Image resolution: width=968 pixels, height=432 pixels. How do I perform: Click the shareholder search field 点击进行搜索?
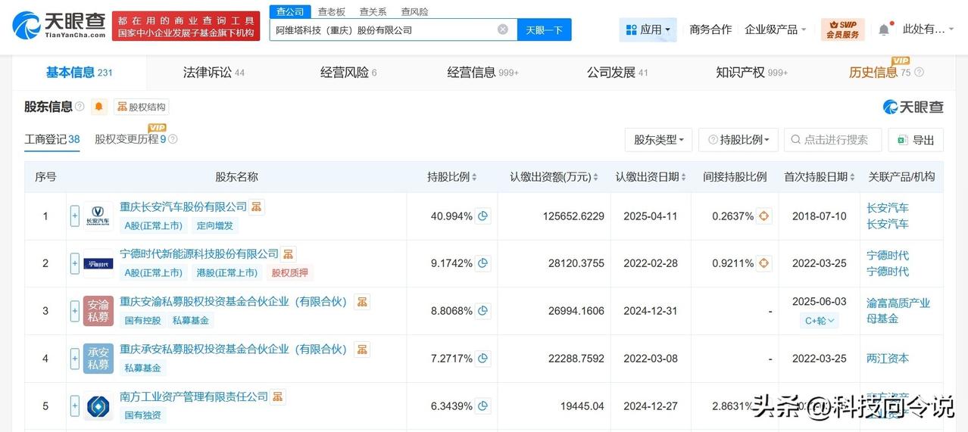(x=832, y=140)
